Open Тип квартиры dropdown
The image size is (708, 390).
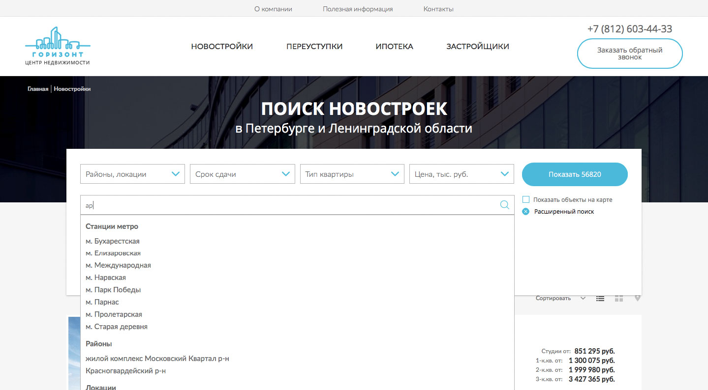point(352,174)
